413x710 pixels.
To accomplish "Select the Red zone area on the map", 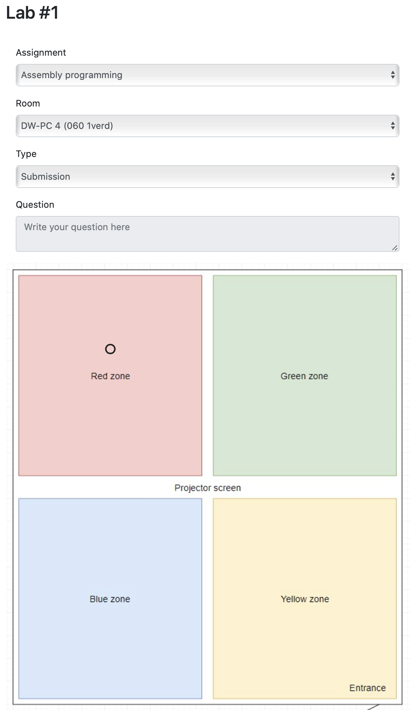I will pos(110,376).
